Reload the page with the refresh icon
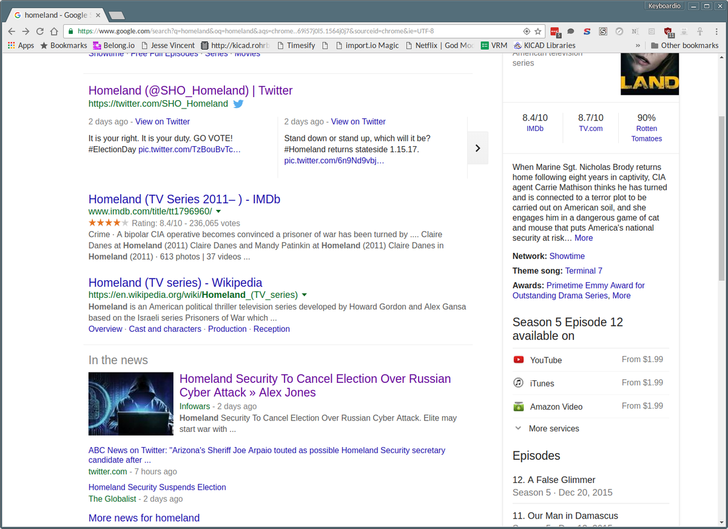This screenshot has height=529, width=728. (40, 31)
